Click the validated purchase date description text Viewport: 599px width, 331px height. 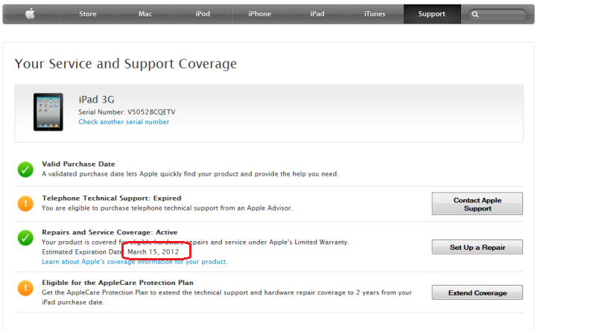pyautogui.click(x=190, y=174)
